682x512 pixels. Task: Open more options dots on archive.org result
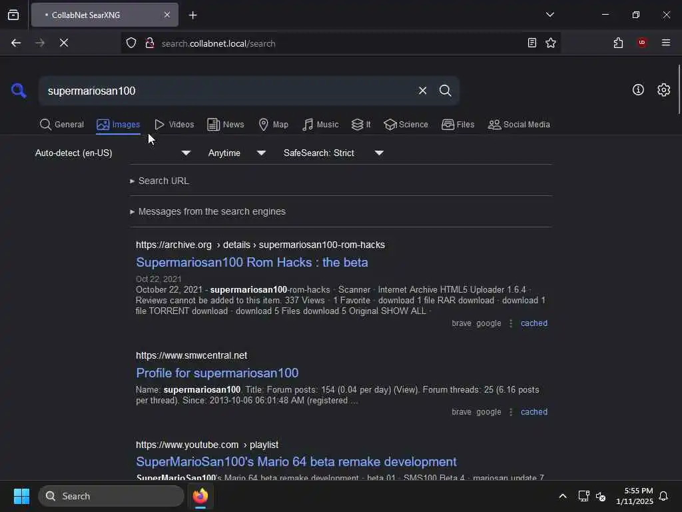(511, 323)
